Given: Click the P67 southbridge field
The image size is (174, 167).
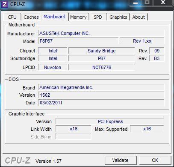Looking at the screenshot, I should pyautogui.click(x=101, y=58).
